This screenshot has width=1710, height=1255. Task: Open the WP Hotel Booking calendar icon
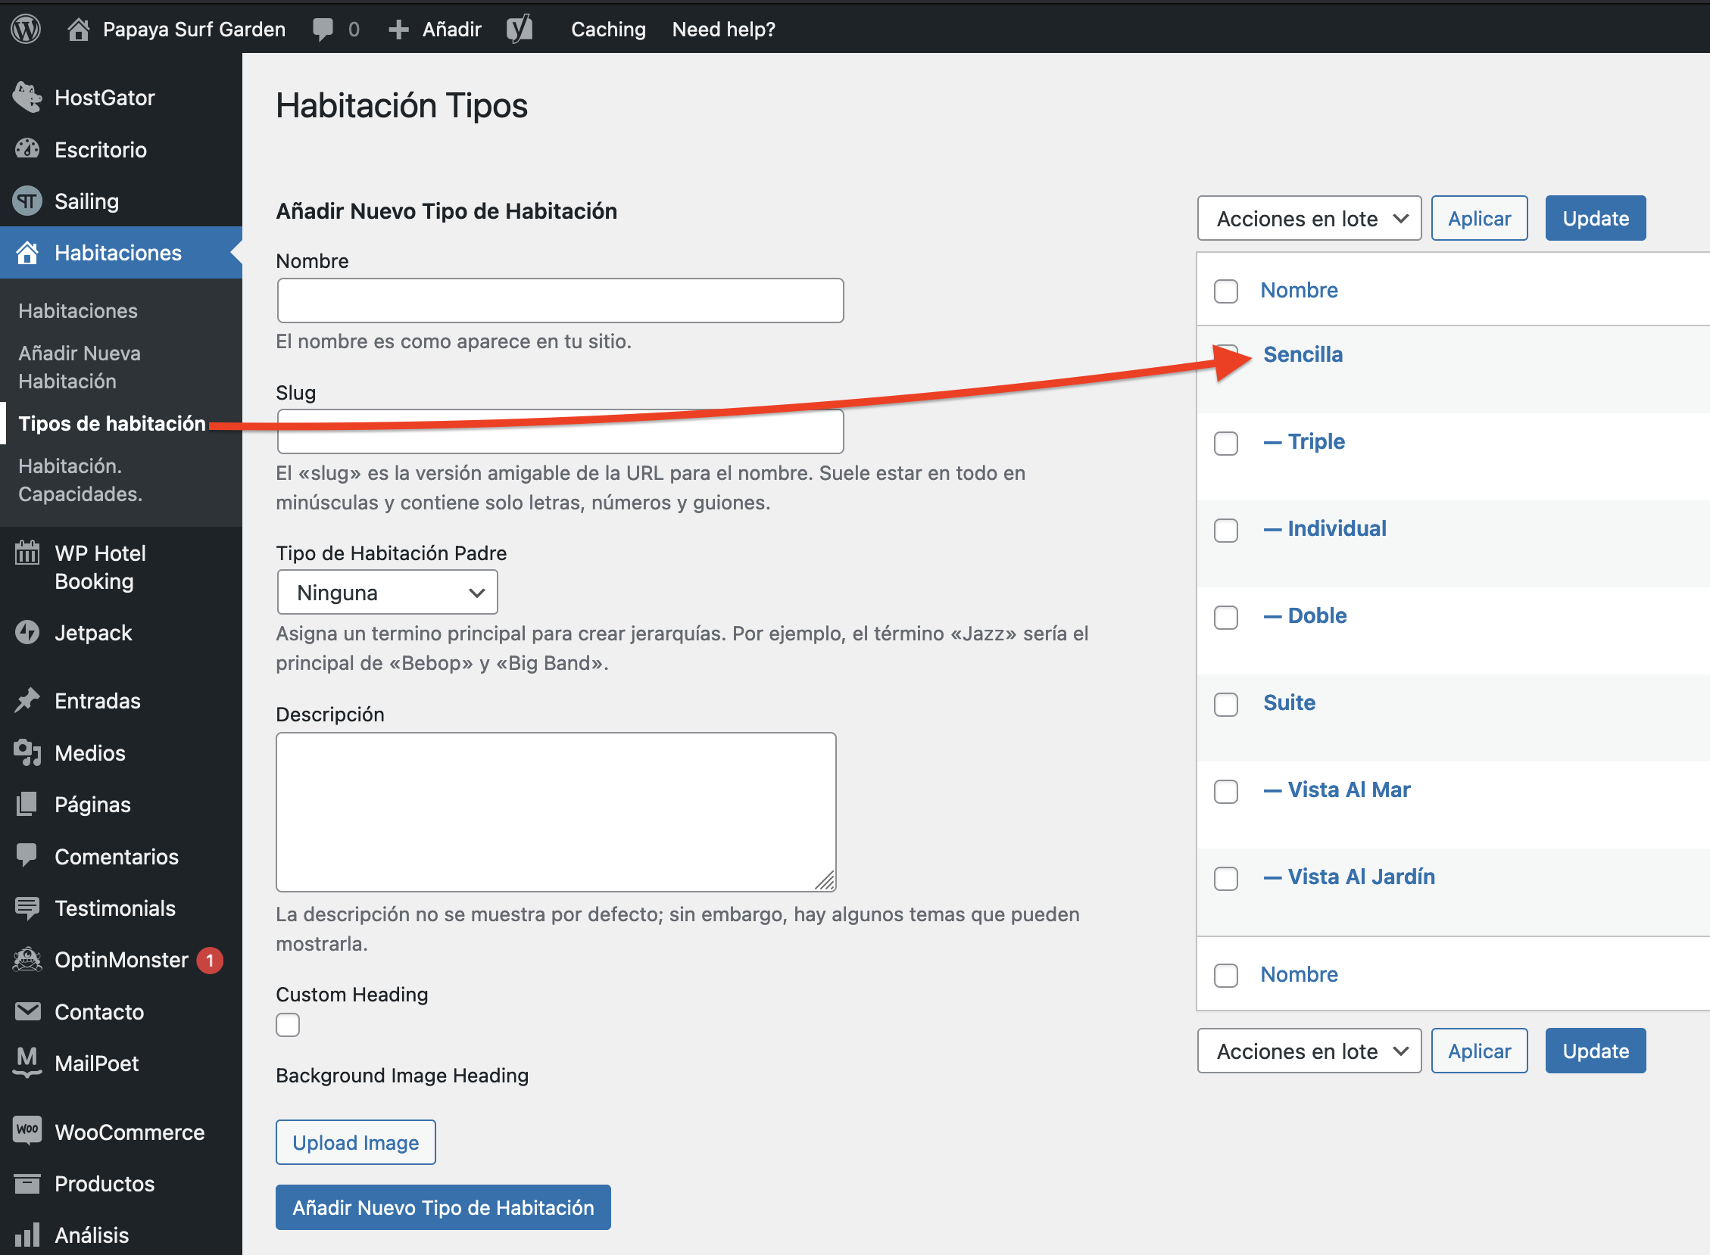(27, 553)
